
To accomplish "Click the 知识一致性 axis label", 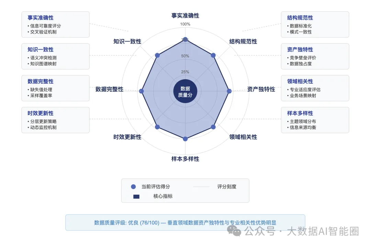I will coord(127,41).
